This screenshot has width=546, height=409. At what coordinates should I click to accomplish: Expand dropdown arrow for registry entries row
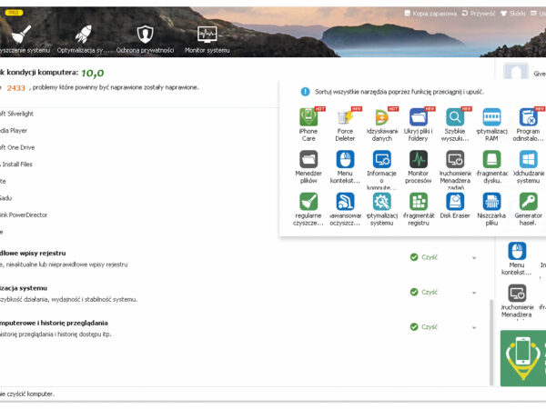point(474,257)
